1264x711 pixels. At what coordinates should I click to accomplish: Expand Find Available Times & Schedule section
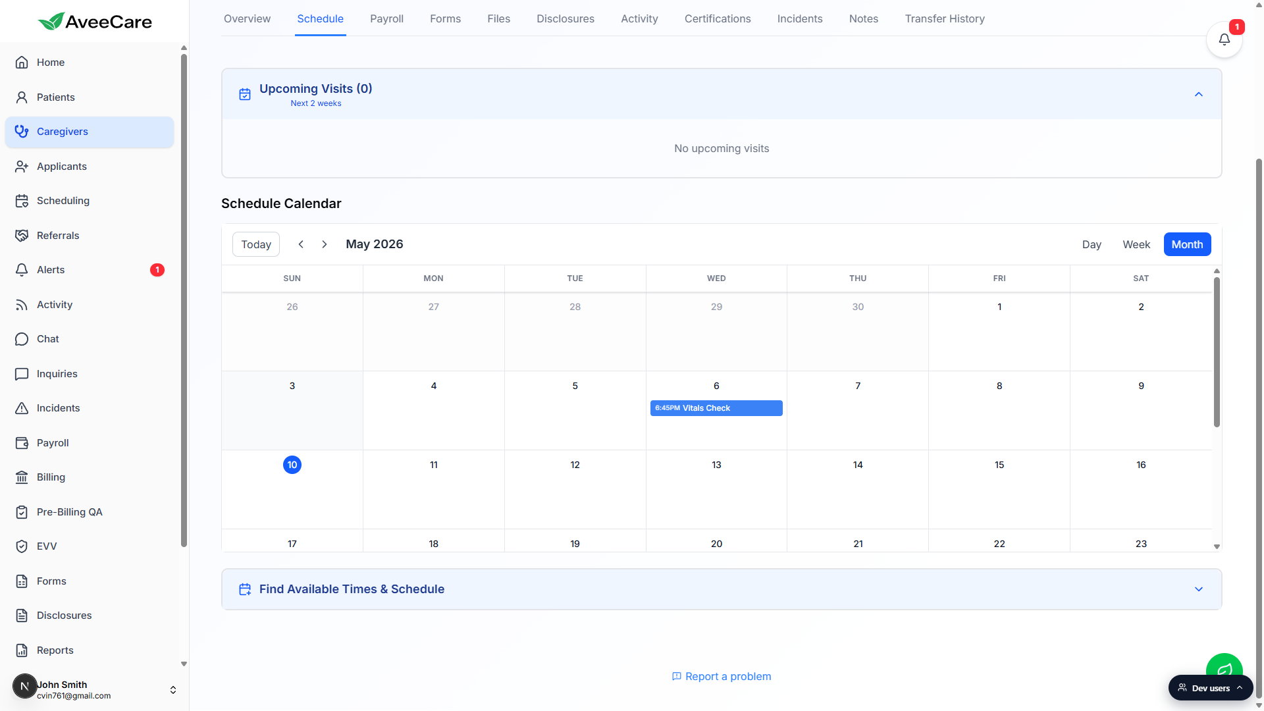(x=1199, y=589)
